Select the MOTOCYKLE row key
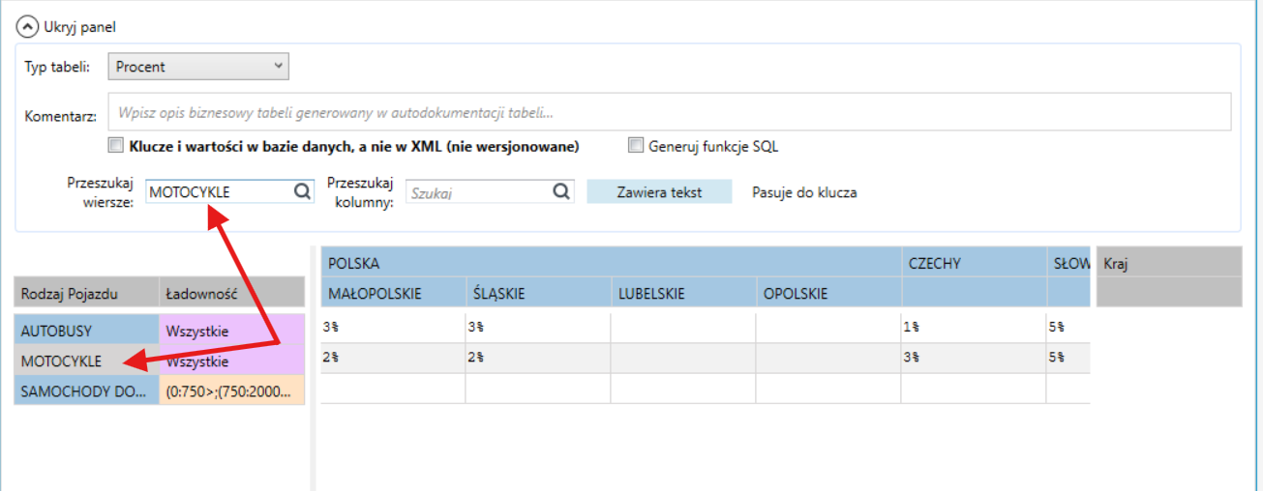1263x491 pixels. tap(86, 361)
